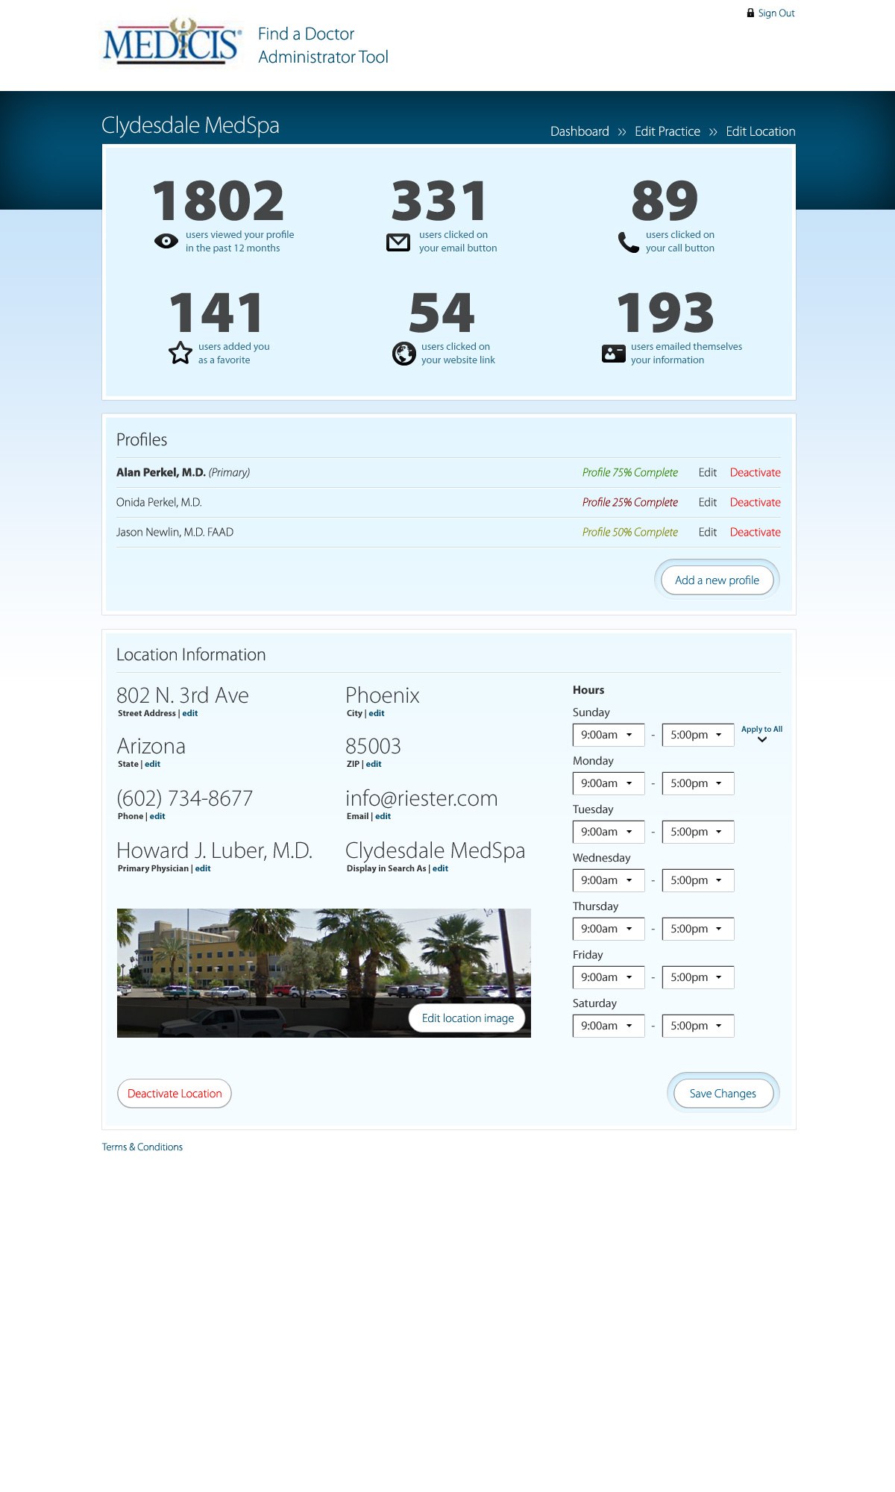
Task: Click Edit location image on photo
Action: [468, 1018]
